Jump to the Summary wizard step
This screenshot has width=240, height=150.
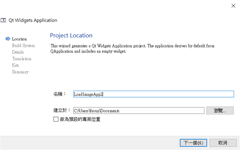(x=20, y=72)
